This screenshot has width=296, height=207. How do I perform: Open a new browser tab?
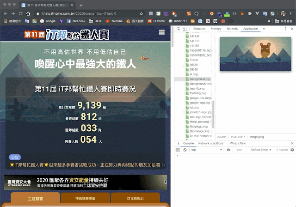click(81, 5)
